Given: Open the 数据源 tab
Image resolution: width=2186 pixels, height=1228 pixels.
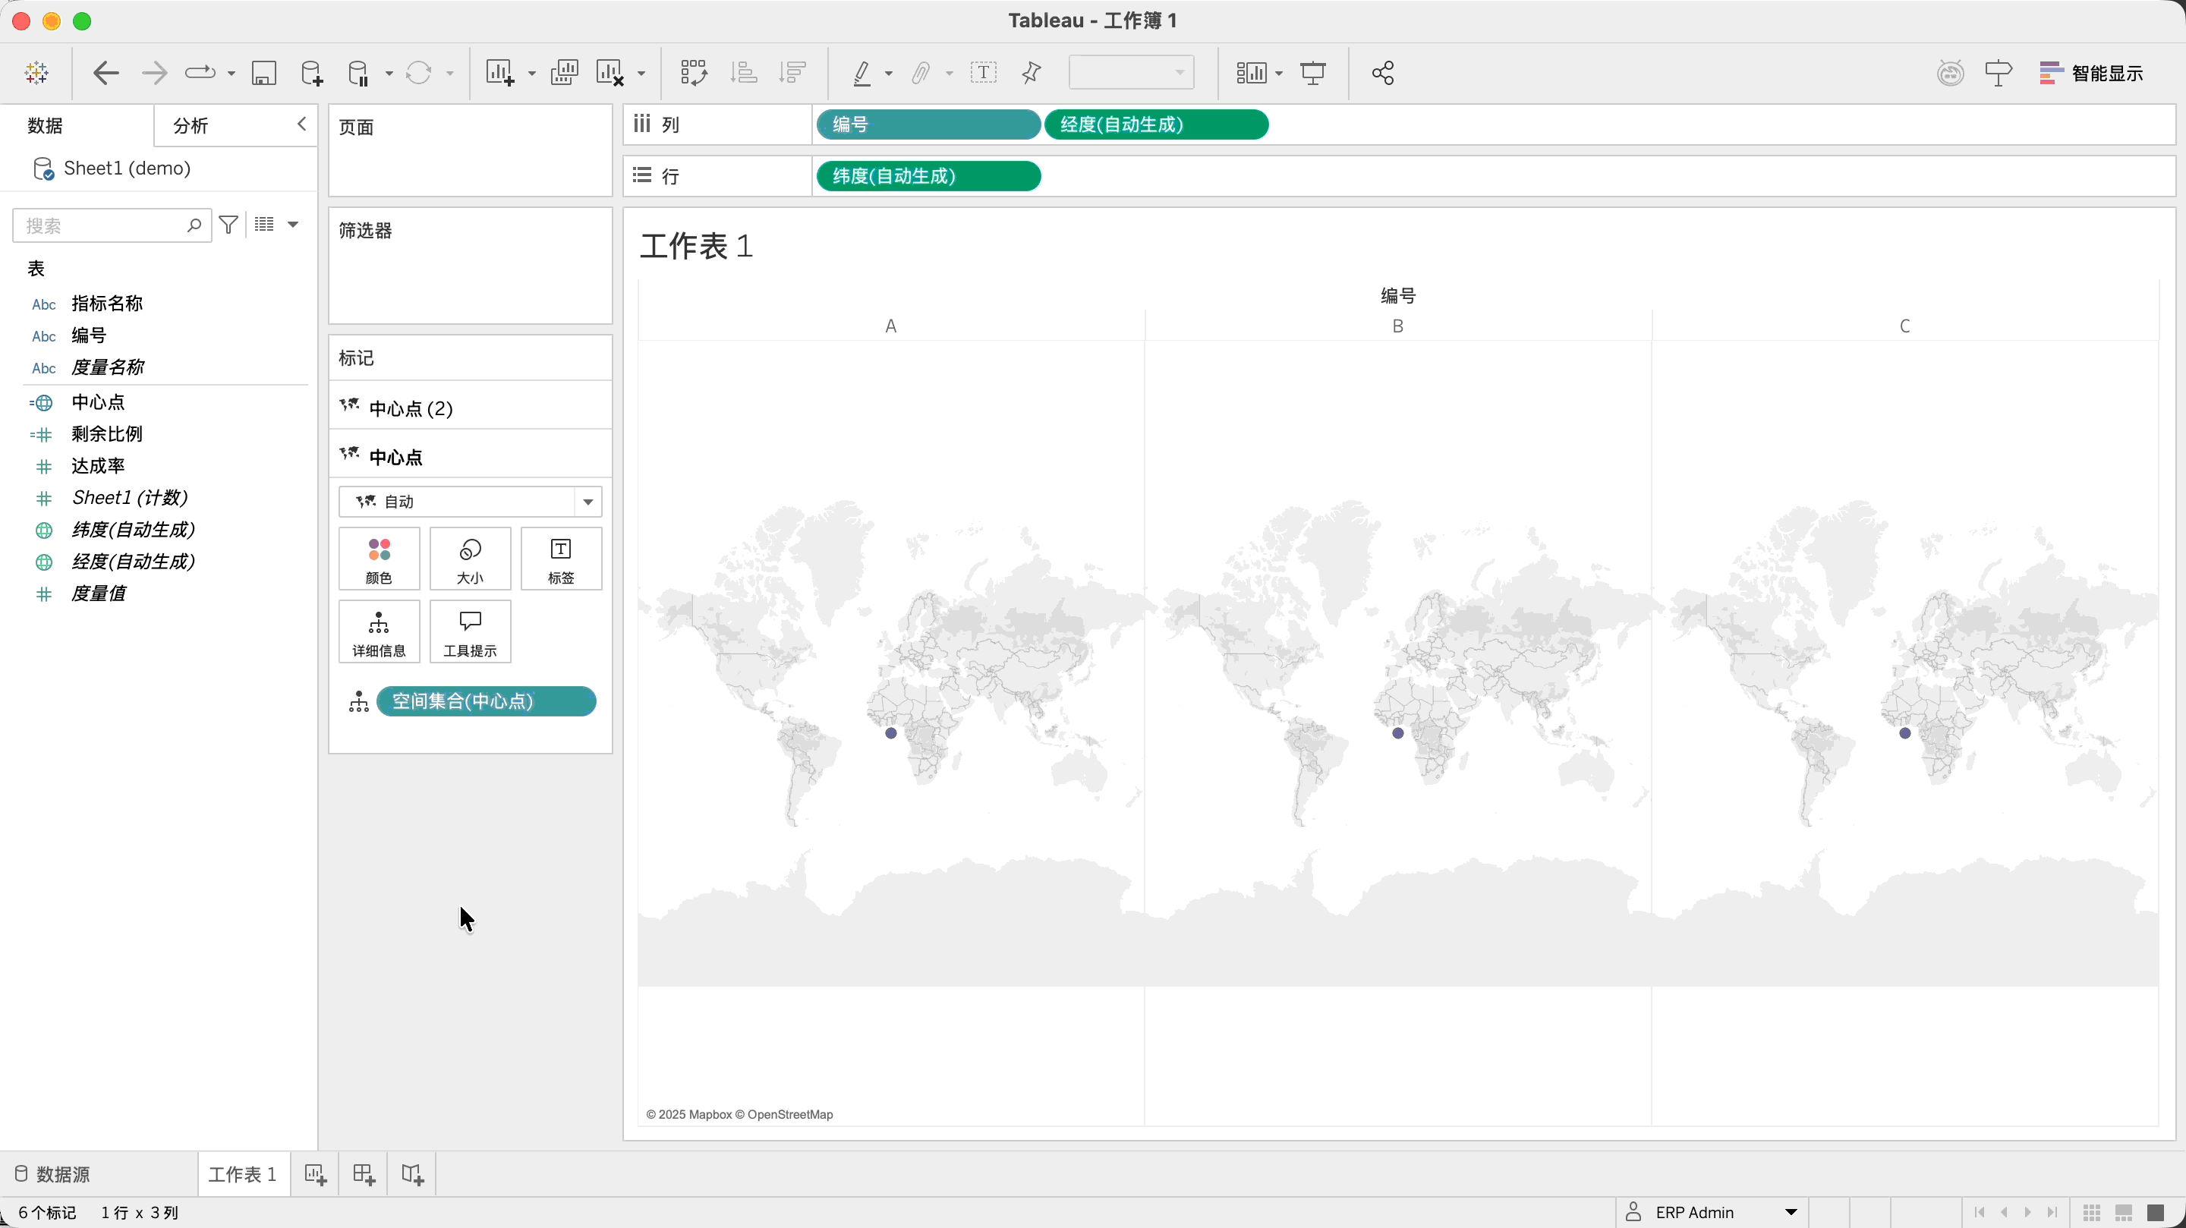Looking at the screenshot, I should 52,1173.
